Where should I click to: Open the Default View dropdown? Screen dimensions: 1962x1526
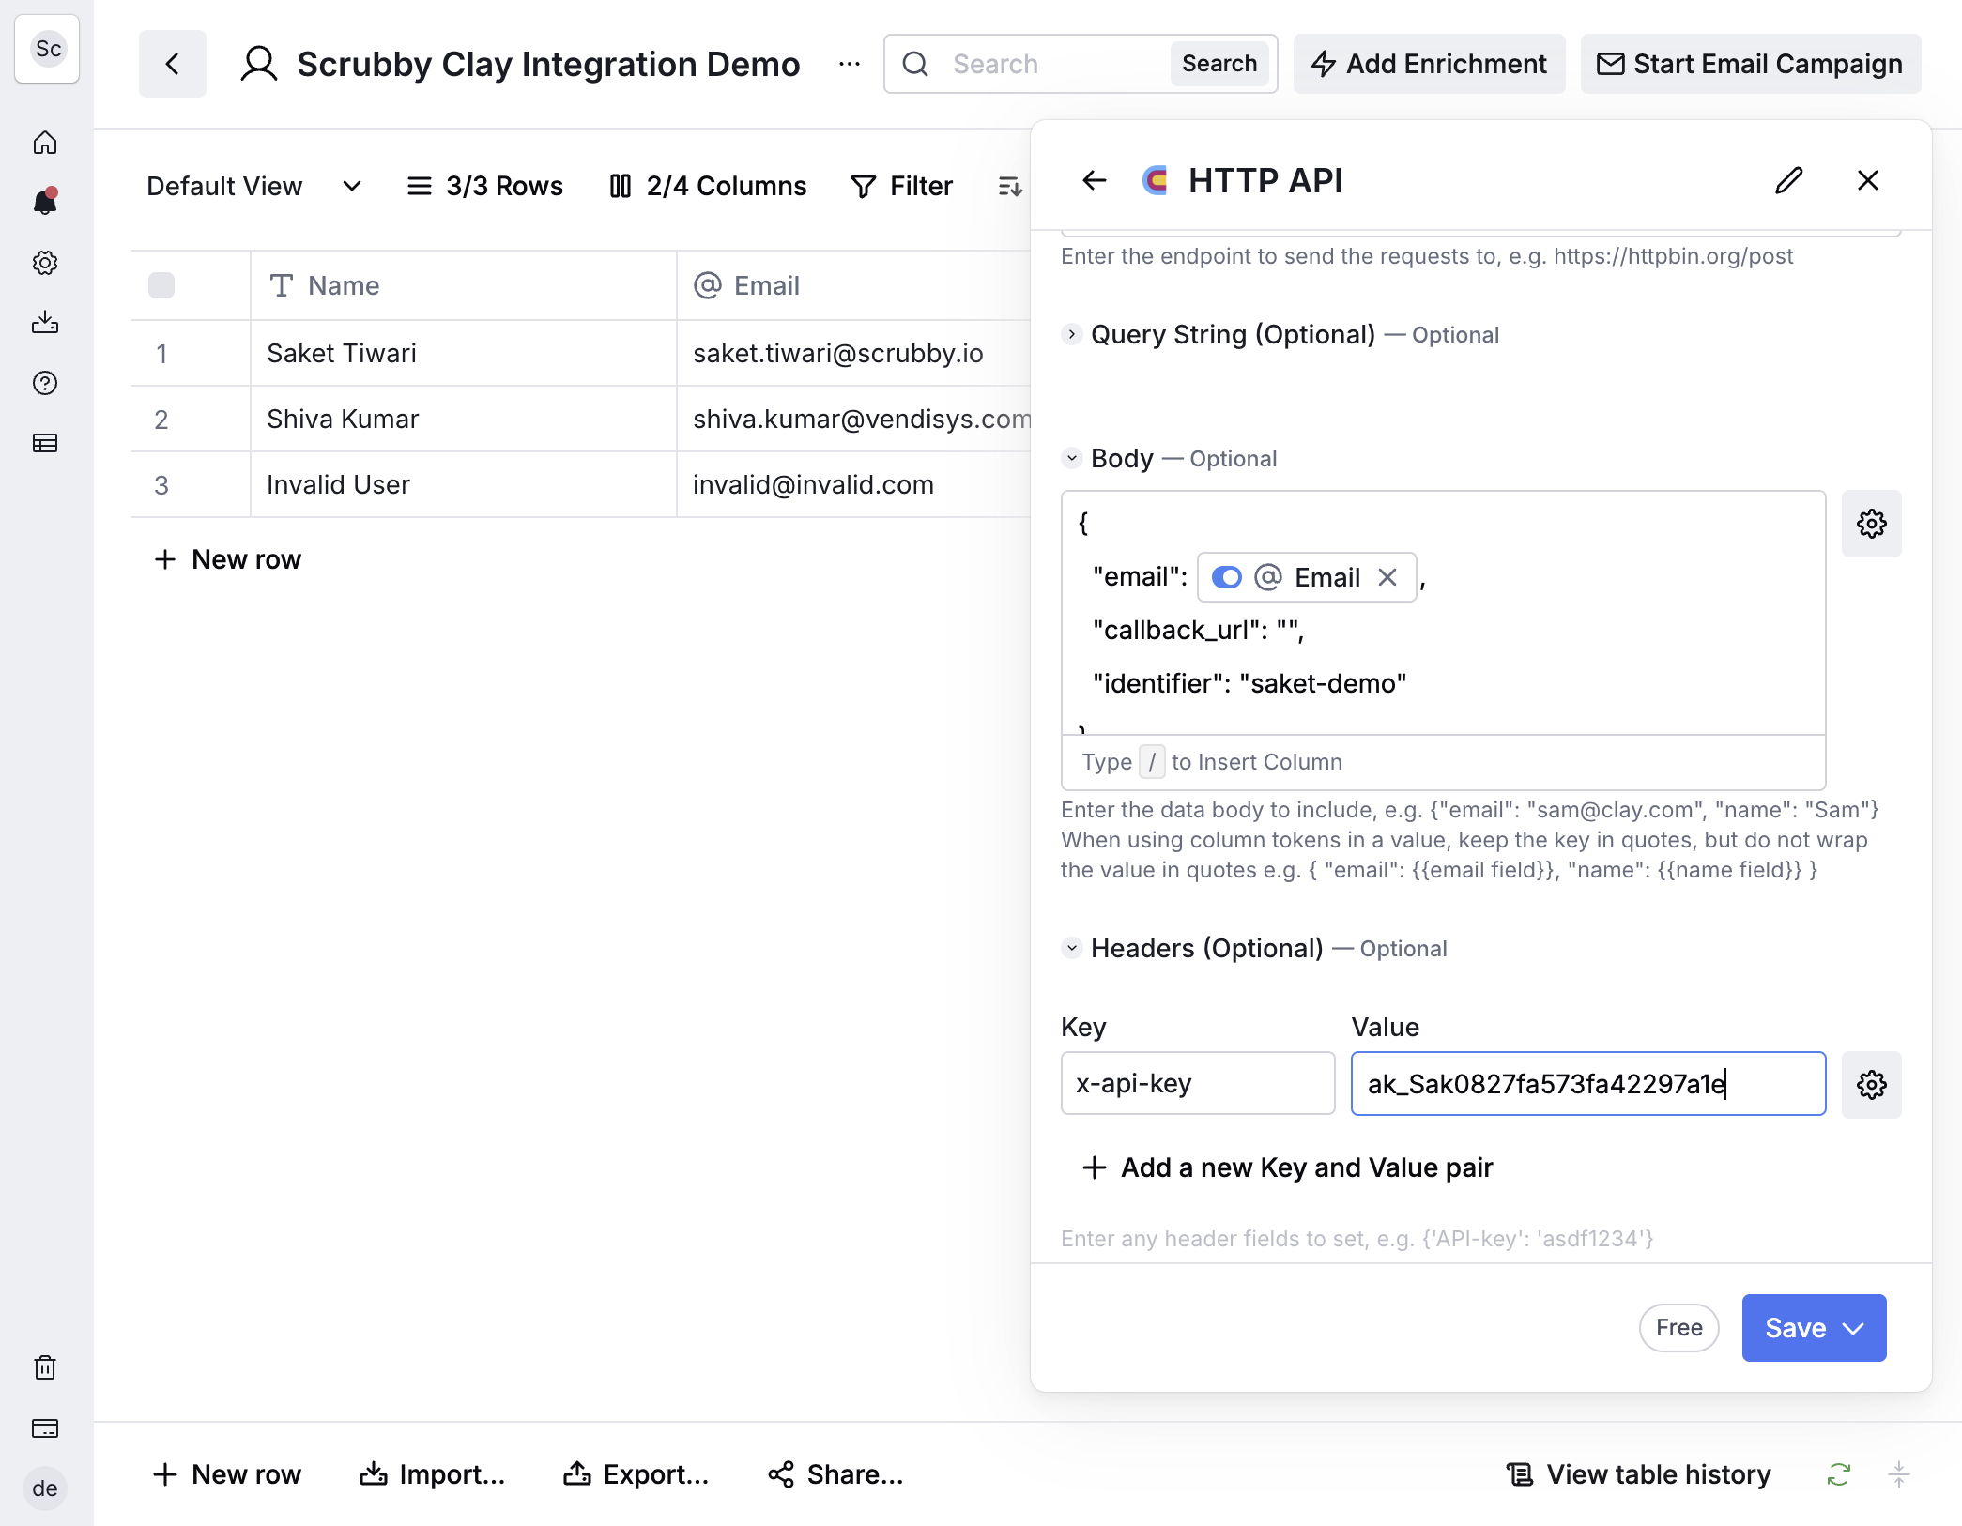[253, 186]
